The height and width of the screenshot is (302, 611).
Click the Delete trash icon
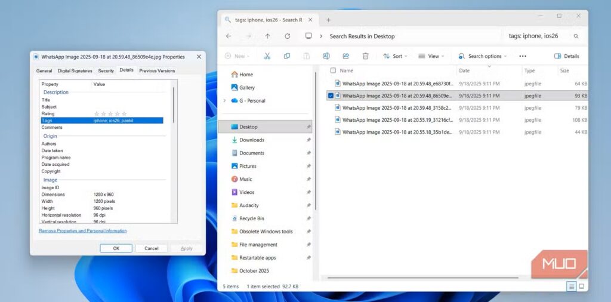tap(365, 56)
